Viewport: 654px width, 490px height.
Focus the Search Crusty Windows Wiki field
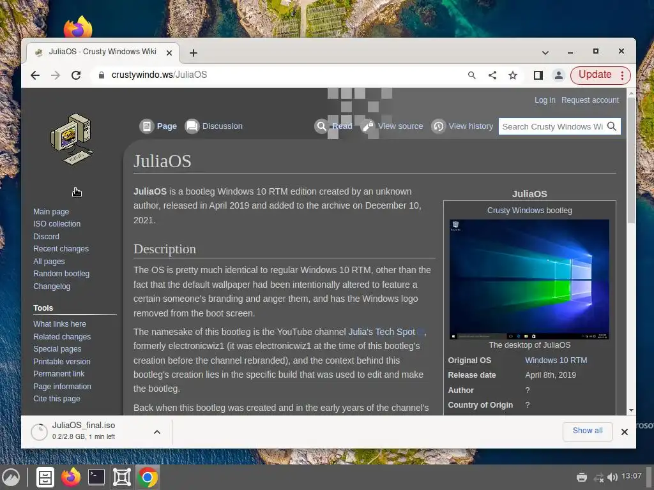552,127
